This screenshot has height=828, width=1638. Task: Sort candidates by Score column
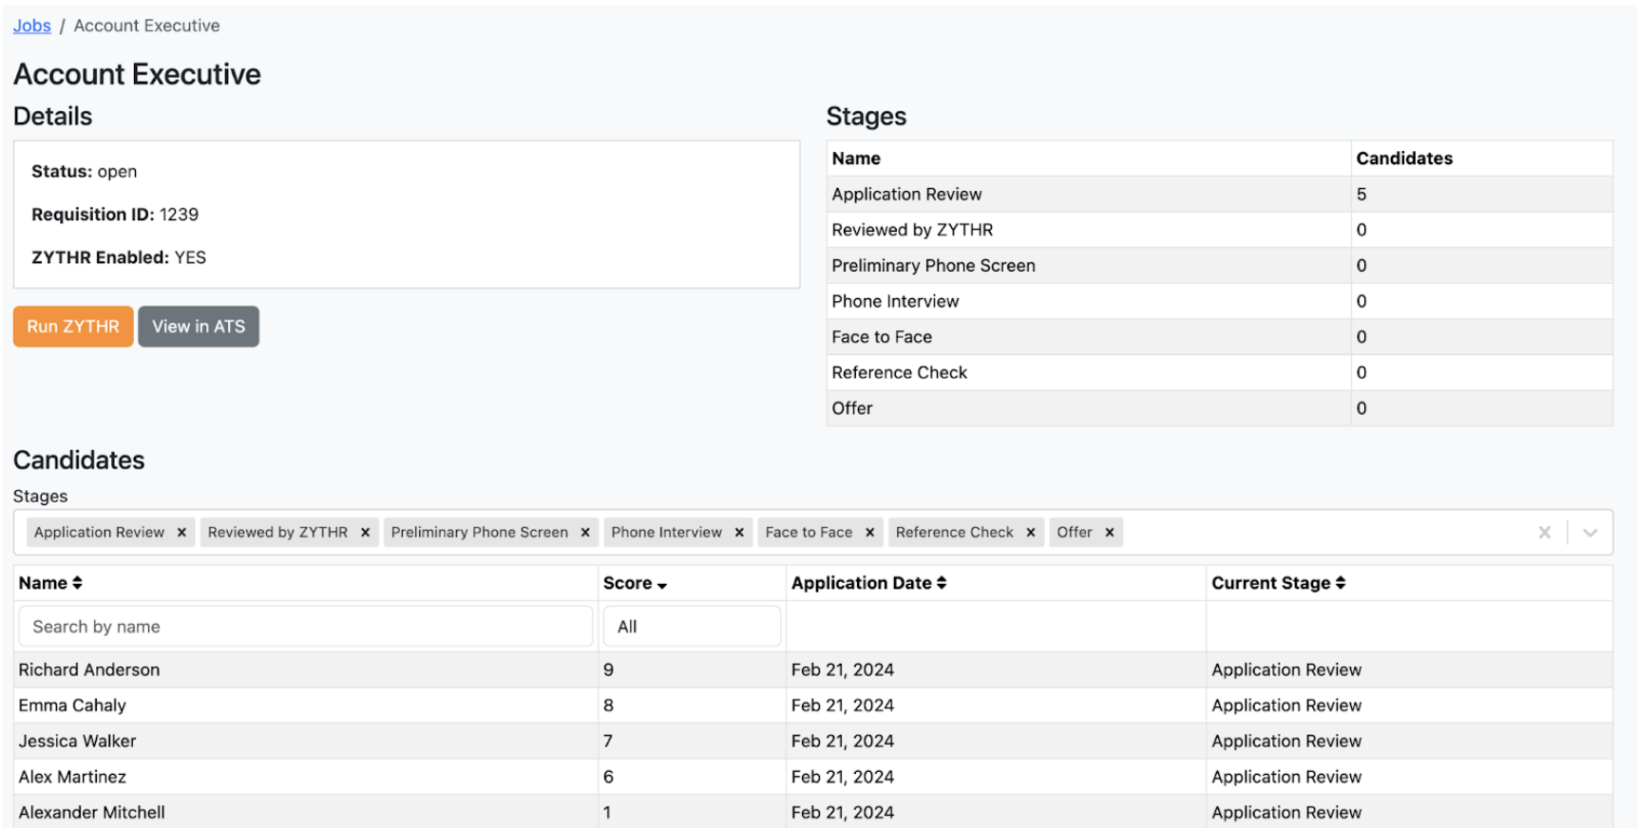[635, 583]
